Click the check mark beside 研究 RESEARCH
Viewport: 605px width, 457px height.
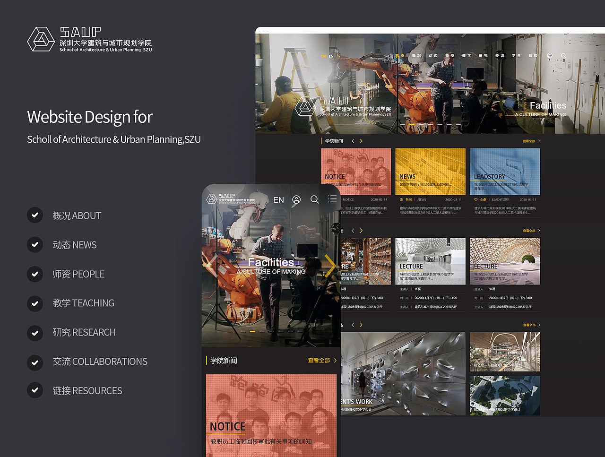[x=35, y=332]
